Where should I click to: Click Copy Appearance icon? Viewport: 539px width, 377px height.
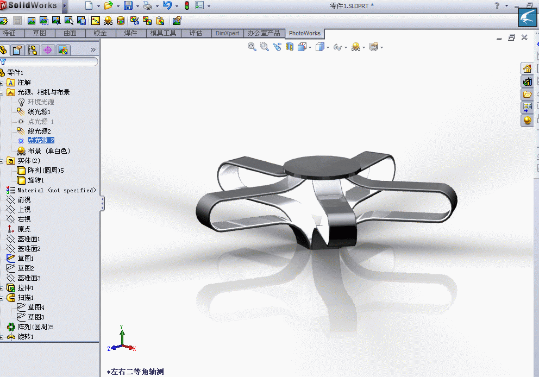pyautogui.click(x=147, y=21)
